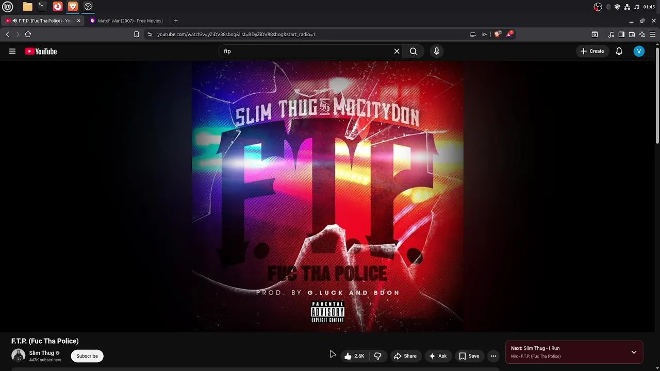Open the Linux Mint start menu
Viewport: 660px width, 371px height.
click(8, 7)
